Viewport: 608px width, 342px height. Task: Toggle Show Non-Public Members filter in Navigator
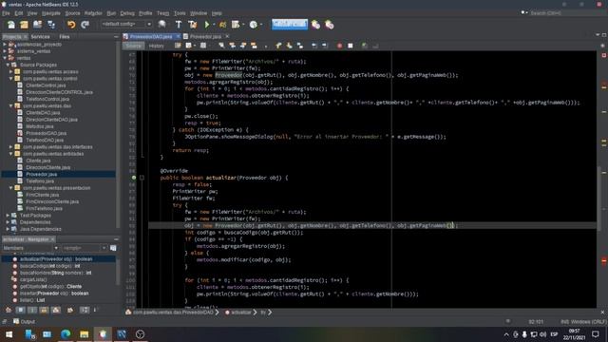pyautogui.click(x=45, y=310)
